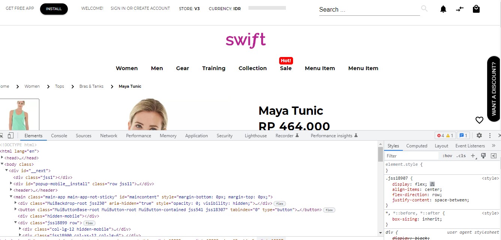Click the notification bell icon
The height and width of the screenshot is (240, 501).
[443, 9]
